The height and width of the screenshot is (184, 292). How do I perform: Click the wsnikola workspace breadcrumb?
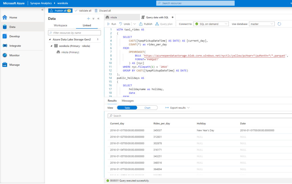[x=62, y=3]
